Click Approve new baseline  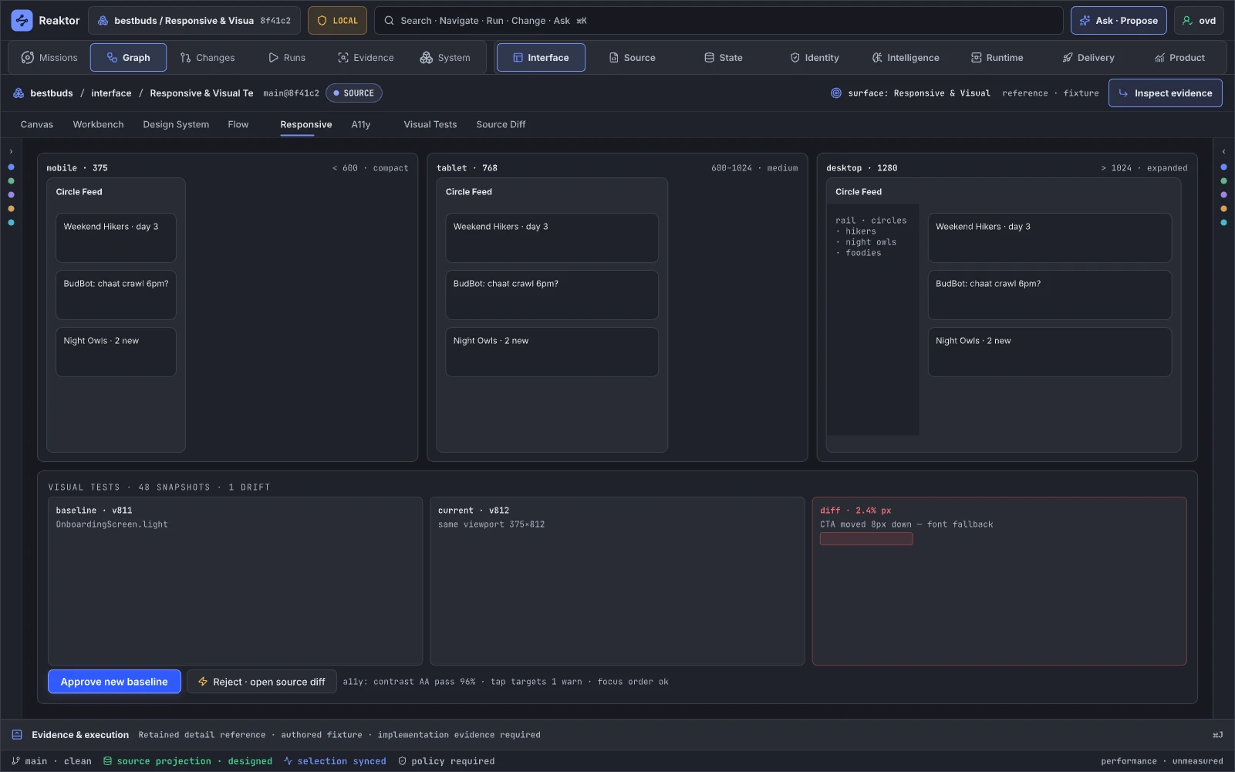pos(114,682)
